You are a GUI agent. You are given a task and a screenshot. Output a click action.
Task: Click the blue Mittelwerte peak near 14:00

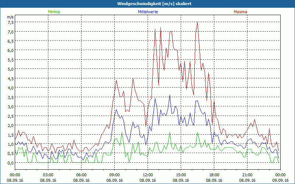[x=170, y=95]
